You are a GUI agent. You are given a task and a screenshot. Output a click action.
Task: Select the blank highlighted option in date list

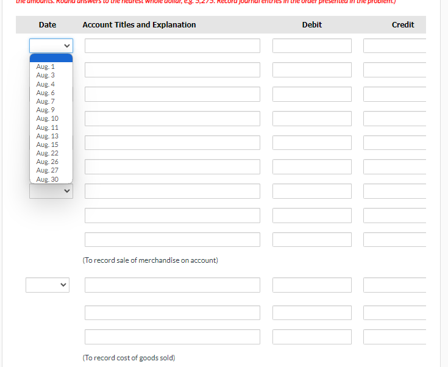coord(51,58)
